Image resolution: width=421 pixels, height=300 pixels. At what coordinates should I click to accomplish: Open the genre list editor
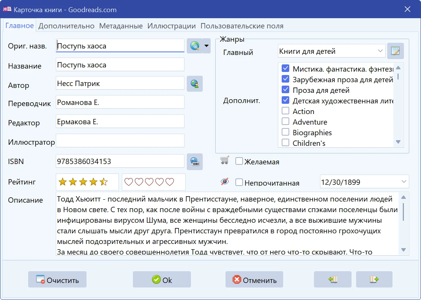[395, 51]
